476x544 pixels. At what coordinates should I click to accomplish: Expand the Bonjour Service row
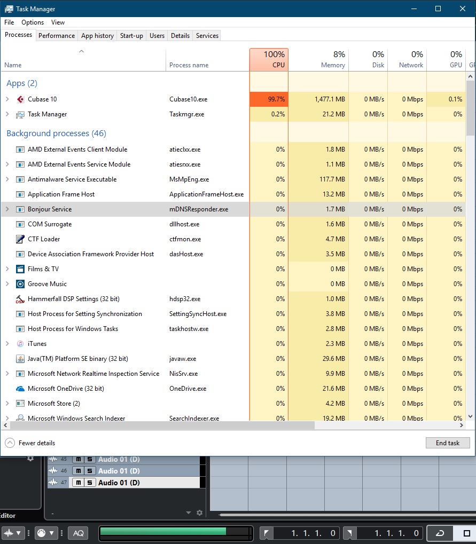click(7, 209)
